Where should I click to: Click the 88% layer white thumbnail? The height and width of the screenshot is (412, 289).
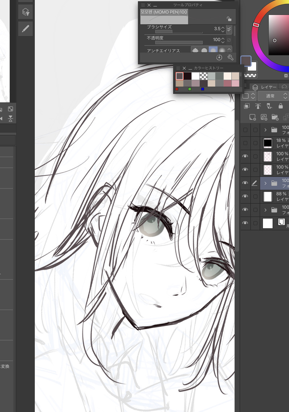(267, 196)
